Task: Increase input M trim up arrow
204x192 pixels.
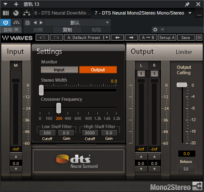Action: pyautogui.click(x=16, y=157)
